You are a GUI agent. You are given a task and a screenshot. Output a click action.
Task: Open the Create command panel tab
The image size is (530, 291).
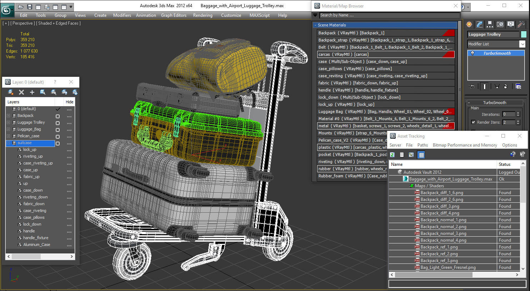click(x=469, y=24)
